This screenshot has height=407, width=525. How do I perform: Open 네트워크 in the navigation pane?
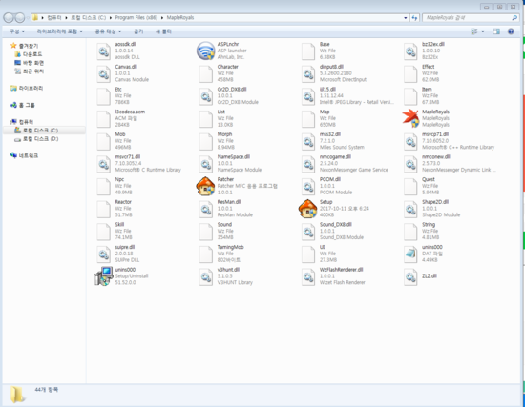click(x=28, y=155)
